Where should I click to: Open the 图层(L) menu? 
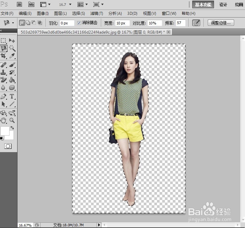(x=60, y=14)
